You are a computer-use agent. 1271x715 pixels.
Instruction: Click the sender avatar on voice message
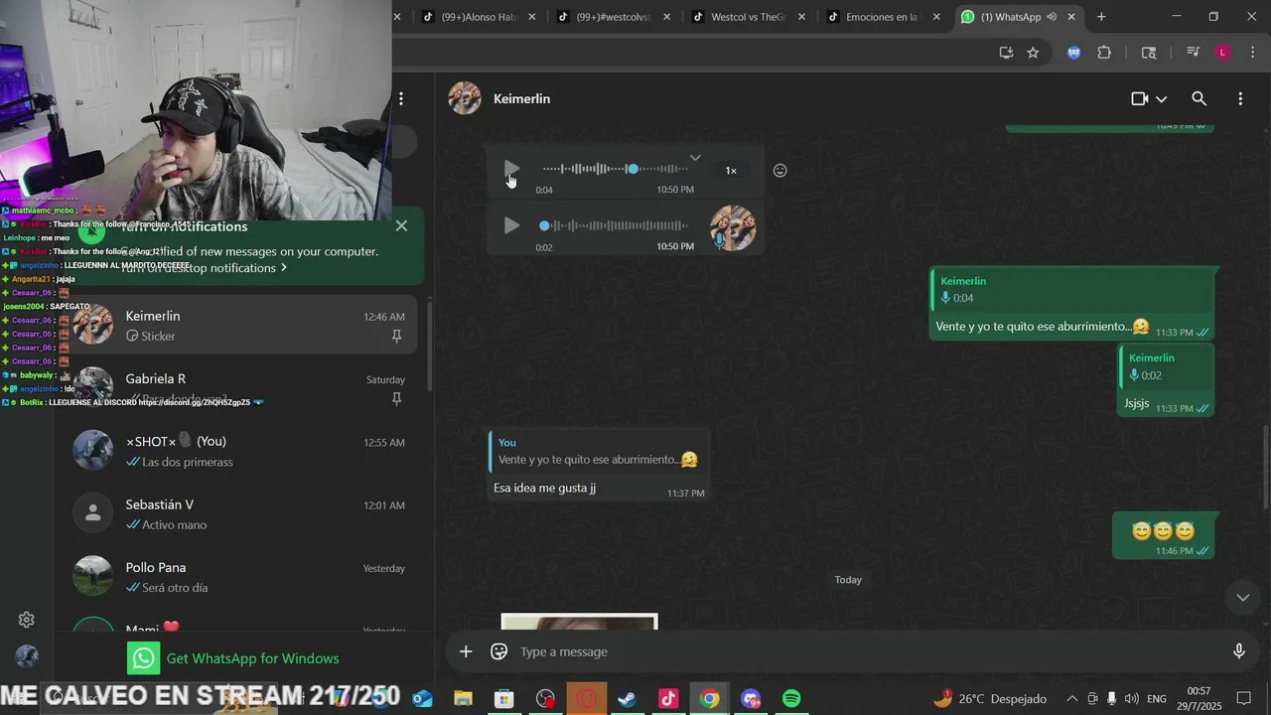pos(733,227)
